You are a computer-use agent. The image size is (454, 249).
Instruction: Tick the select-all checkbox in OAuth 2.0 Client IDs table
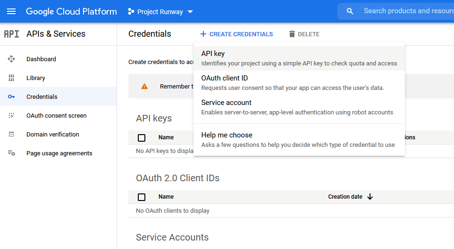(142, 197)
